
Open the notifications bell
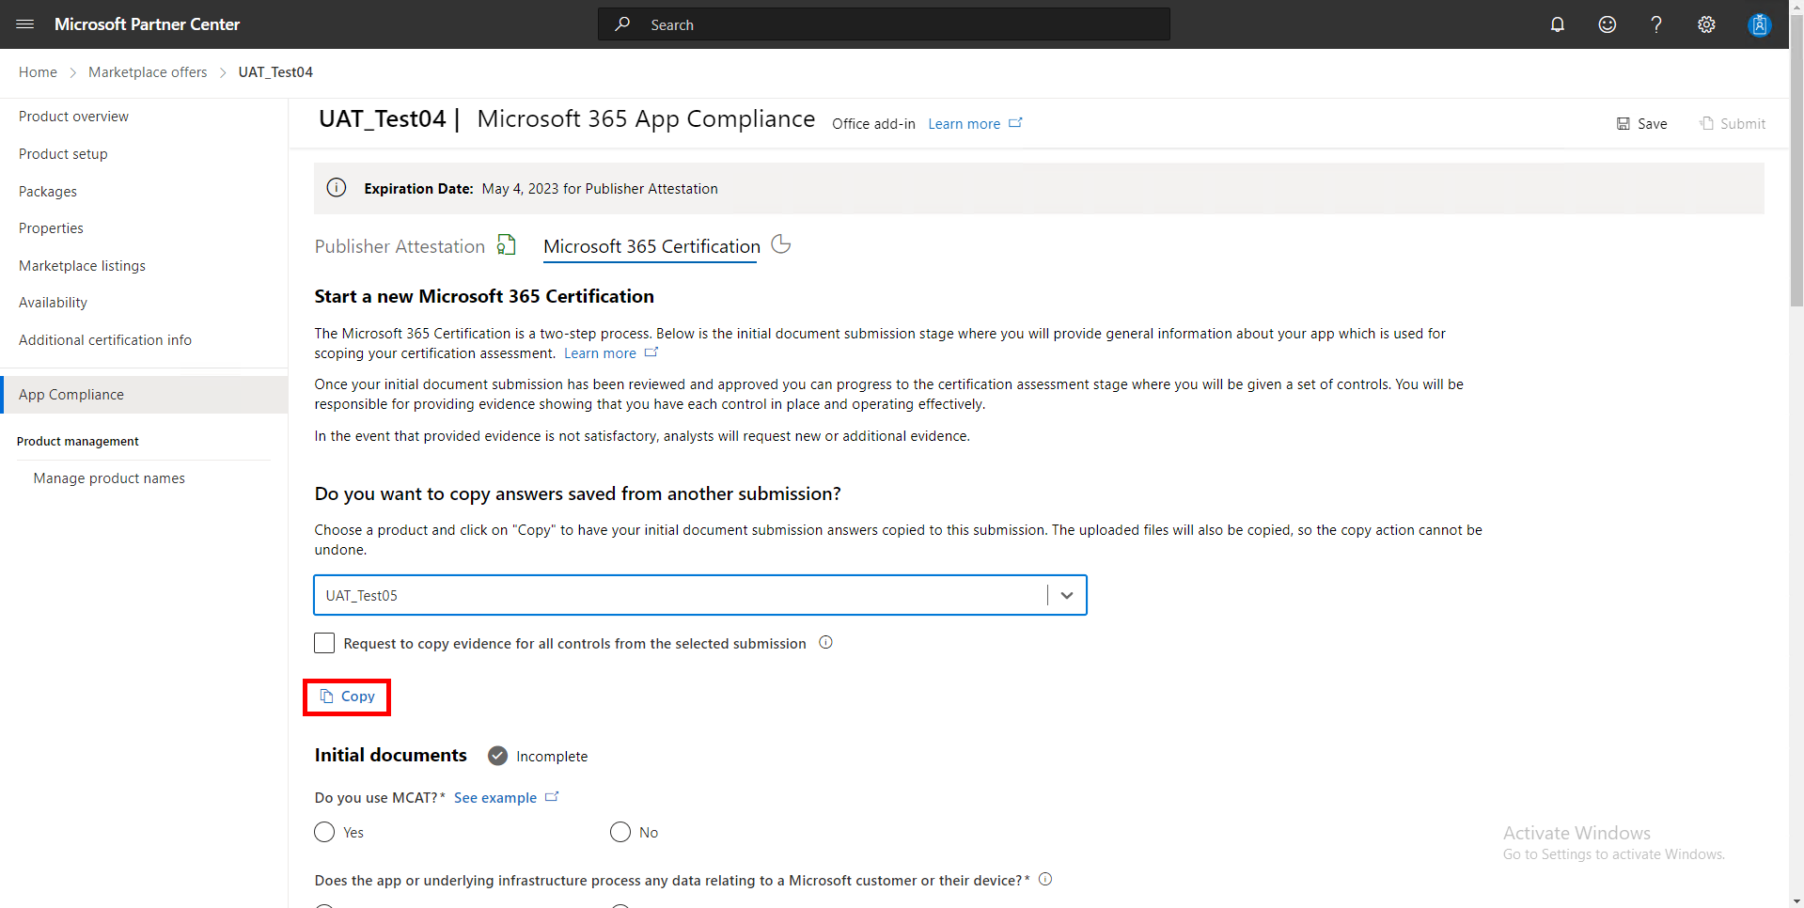1558,24
